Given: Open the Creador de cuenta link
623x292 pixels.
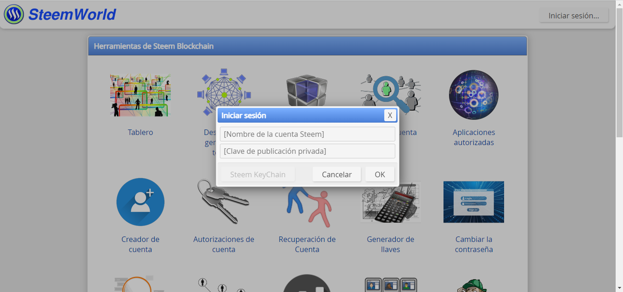Looking at the screenshot, I should point(140,244).
